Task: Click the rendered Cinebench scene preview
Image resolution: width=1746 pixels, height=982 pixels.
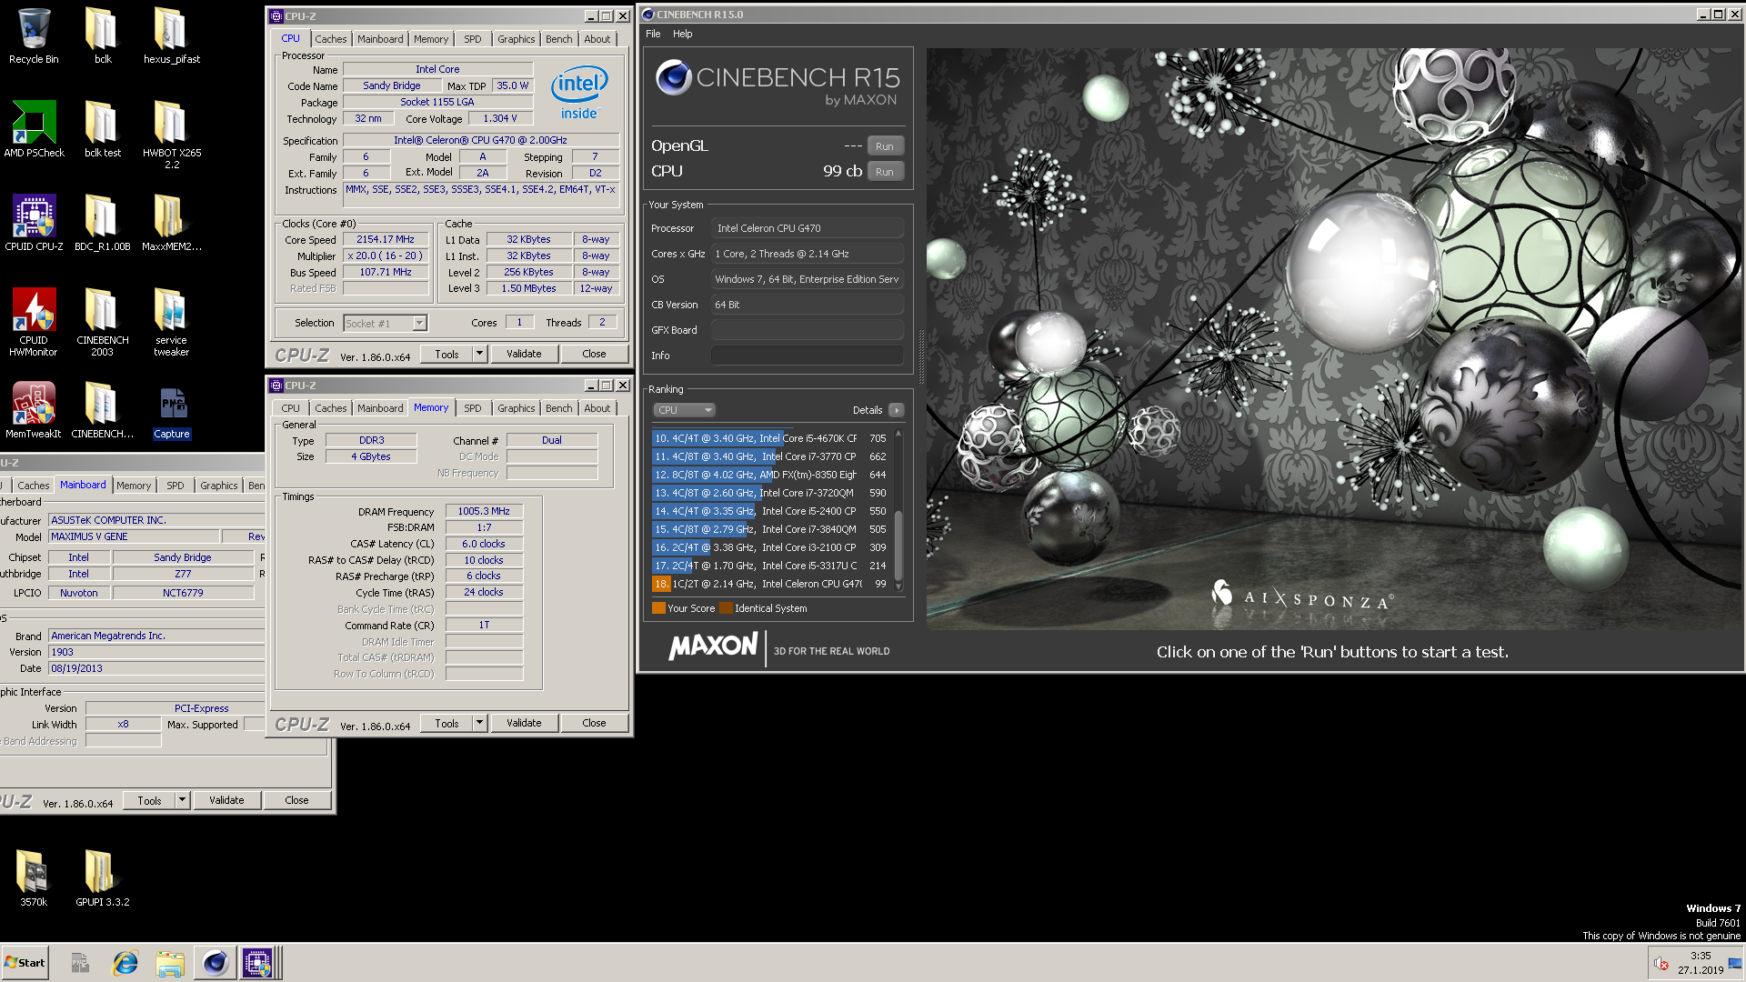Action: [x=1333, y=338]
